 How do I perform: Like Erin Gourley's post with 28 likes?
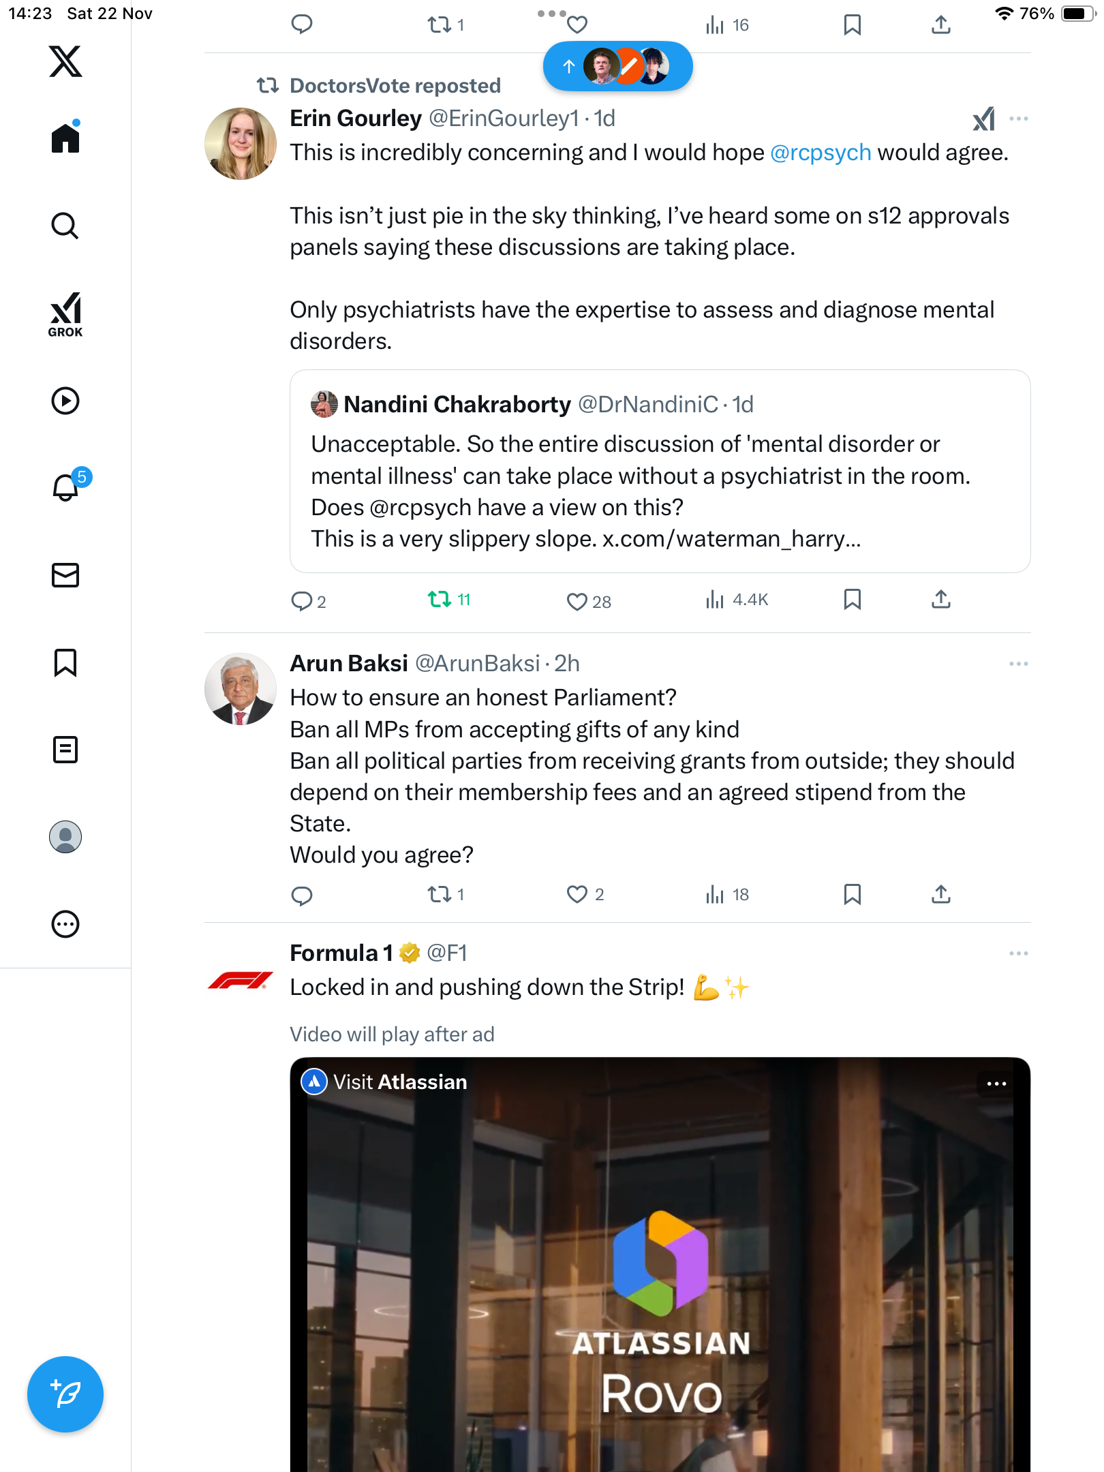pos(577,601)
